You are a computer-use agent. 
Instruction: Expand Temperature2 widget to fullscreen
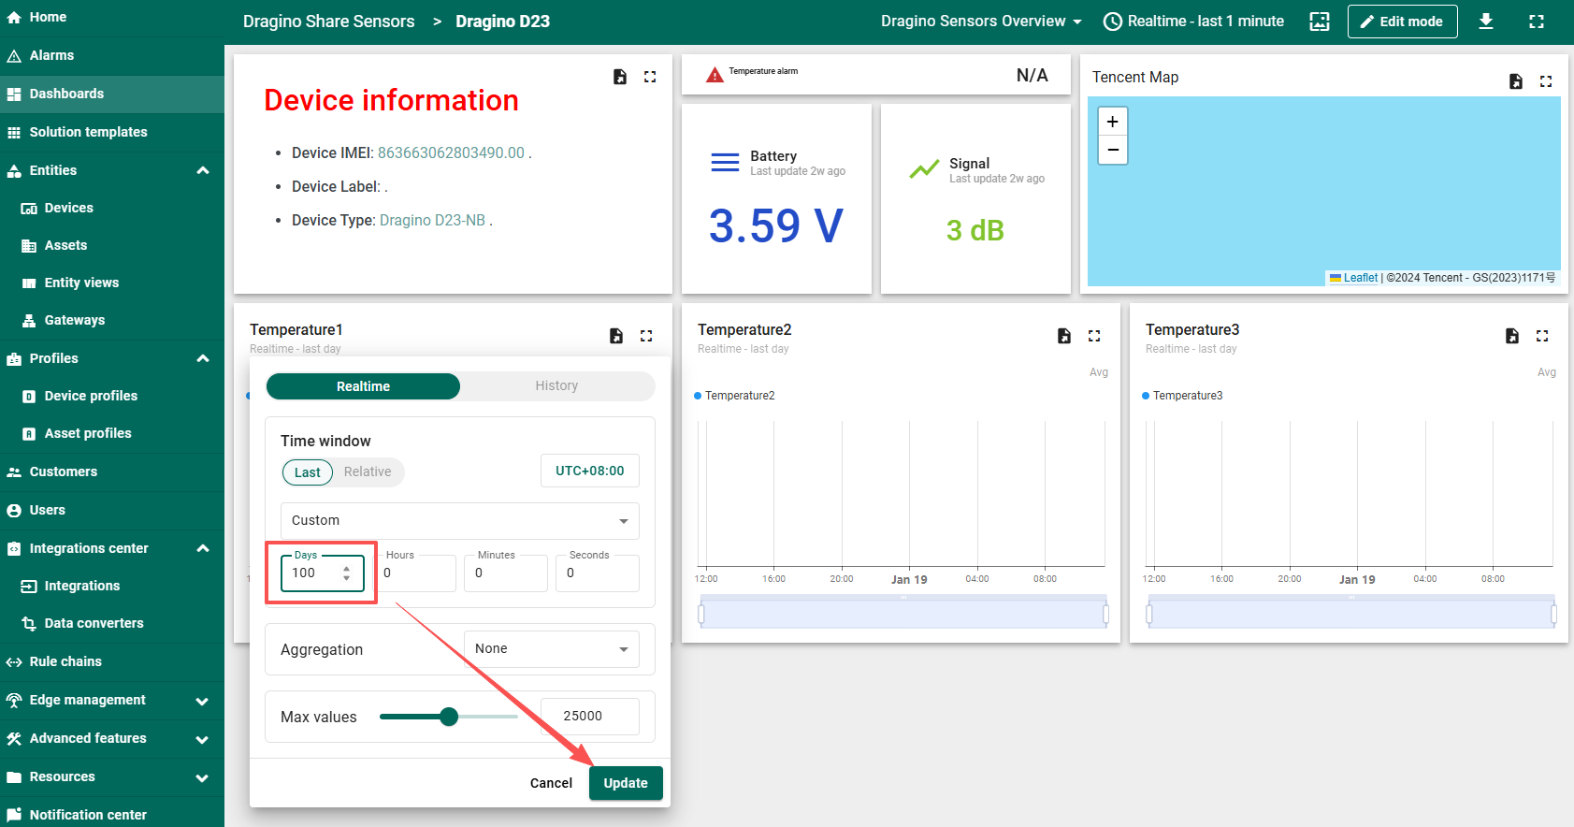tap(1094, 336)
